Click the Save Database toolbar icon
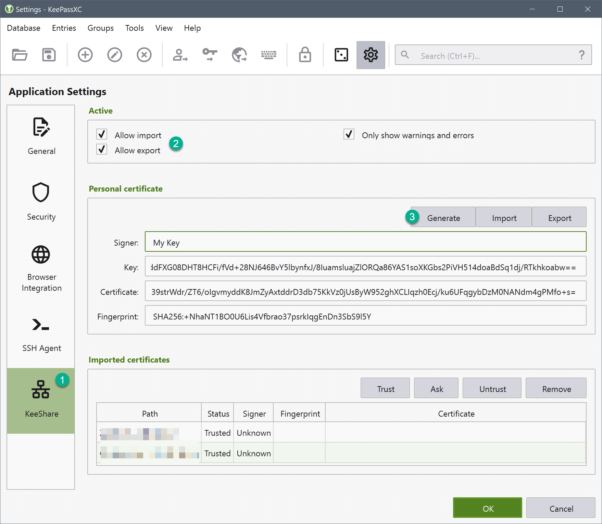 [x=49, y=55]
